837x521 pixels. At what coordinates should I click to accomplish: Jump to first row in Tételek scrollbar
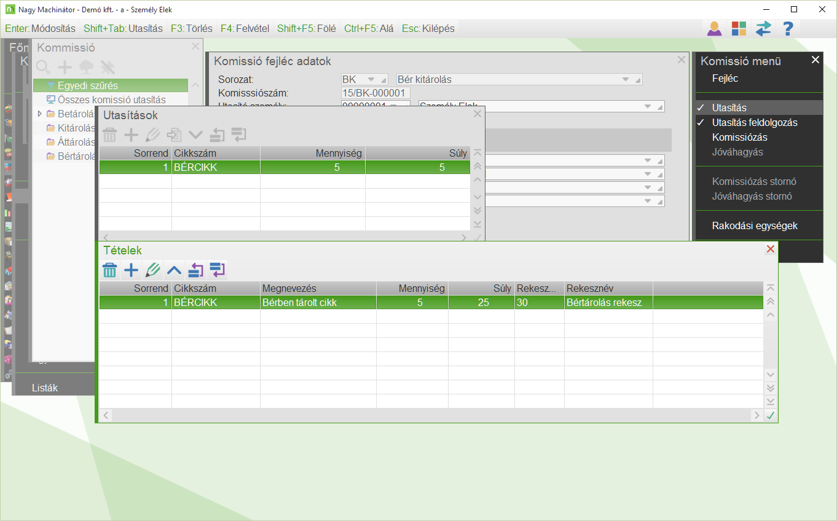point(771,288)
